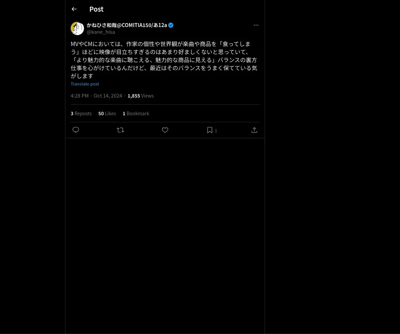Click the display name かねひさ和哉@COMITIA150
Viewport: 400px width, 334px height.
pos(127,25)
